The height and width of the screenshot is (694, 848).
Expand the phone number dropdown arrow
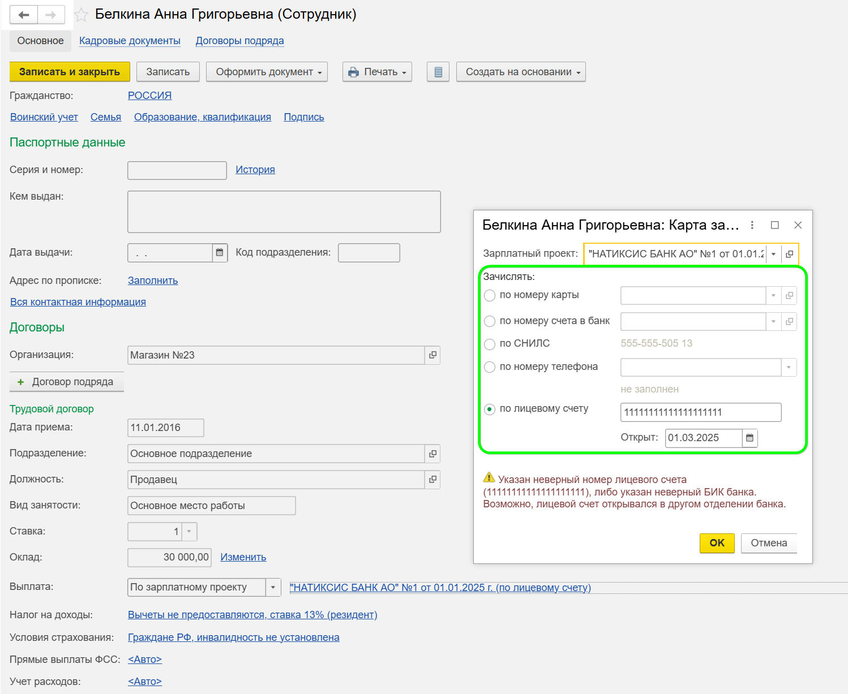pos(789,367)
